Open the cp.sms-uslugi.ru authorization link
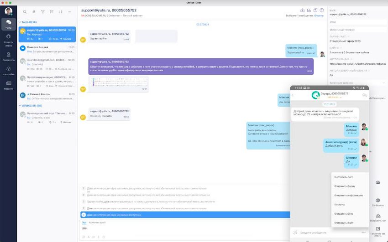The height and width of the screenshot is (242, 388). point(357,64)
